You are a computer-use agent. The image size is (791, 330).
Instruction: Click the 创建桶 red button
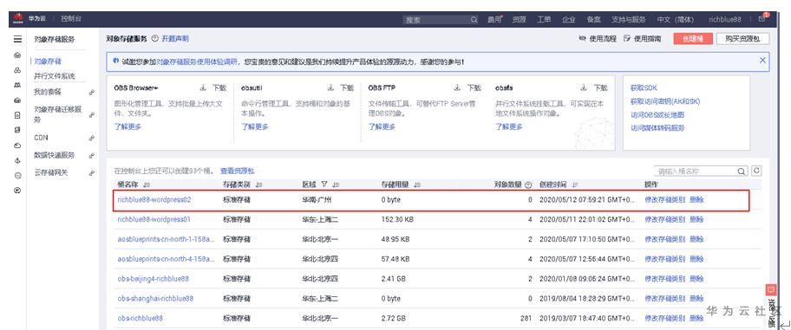pos(693,39)
